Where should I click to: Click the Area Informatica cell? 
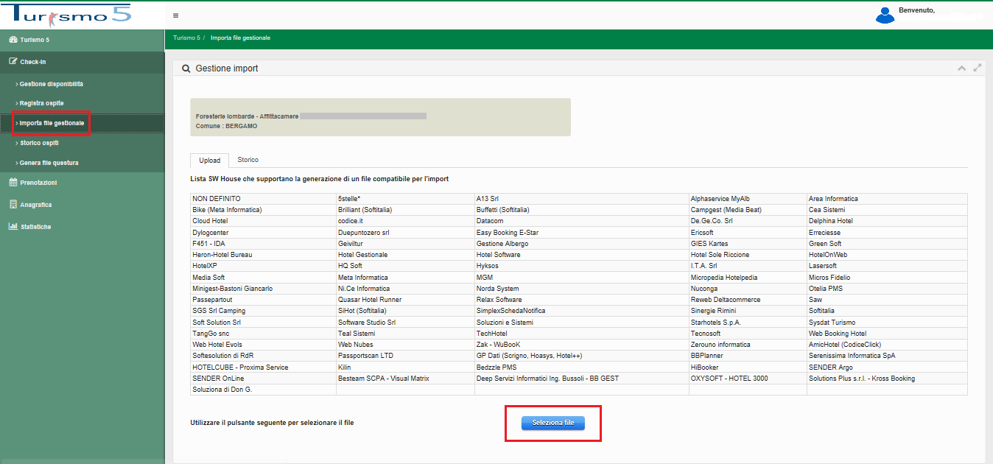click(x=887, y=199)
